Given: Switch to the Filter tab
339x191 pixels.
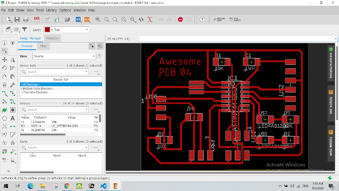Looking at the screenshot, I should click(43, 46).
